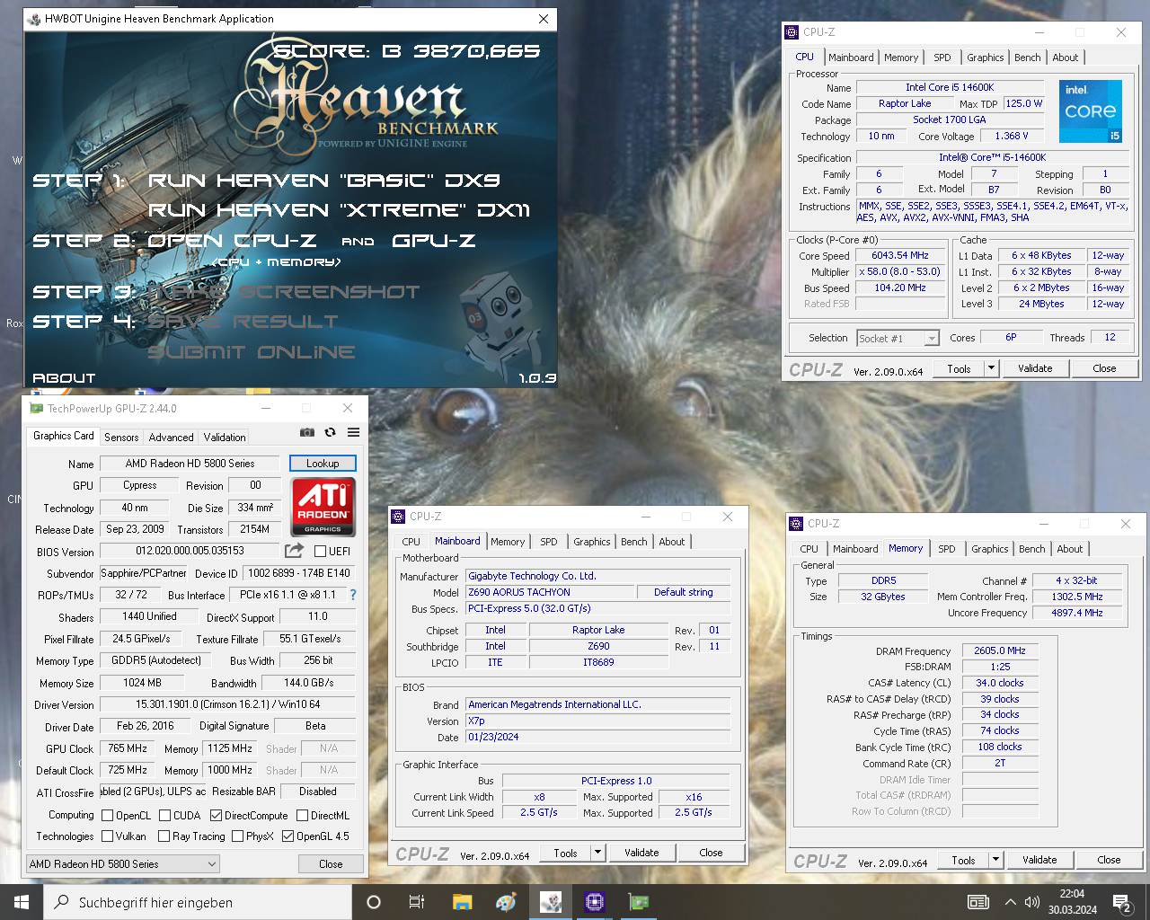This screenshot has height=920, width=1150.
Task: Click Close button in GPU-Z
Action: 331,863
